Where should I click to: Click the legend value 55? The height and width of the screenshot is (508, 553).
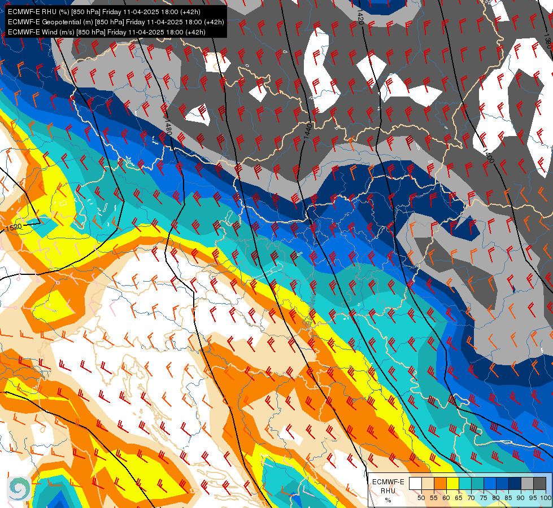pyautogui.click(x=434, y=498)
